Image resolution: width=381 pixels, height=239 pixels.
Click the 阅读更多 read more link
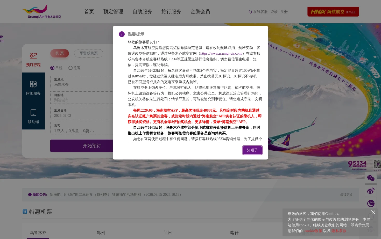[347, 195]
